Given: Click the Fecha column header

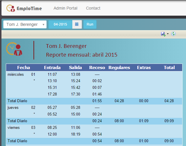Looking at the screenshot, I should coord(23,67).
